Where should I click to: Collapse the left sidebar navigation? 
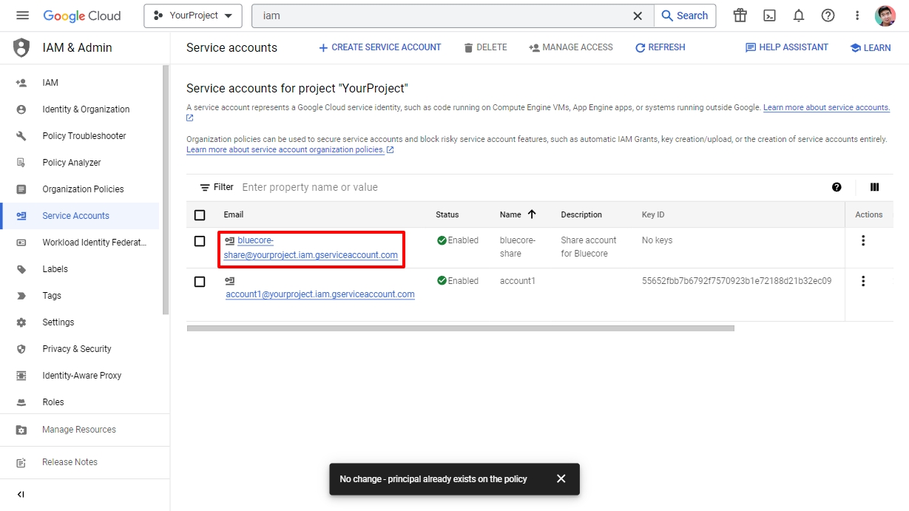tap(21, 494)
